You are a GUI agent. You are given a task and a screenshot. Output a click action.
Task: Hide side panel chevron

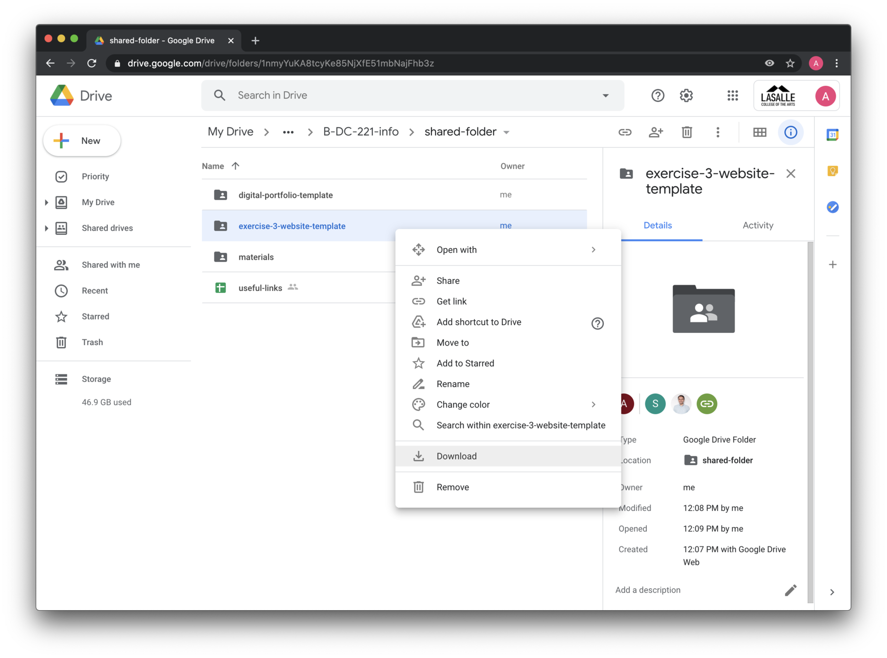(832, 592)
